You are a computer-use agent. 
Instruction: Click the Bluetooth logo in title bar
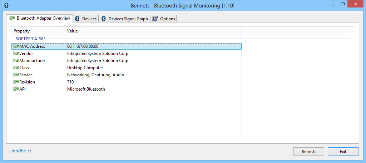(x=6, y=5)
